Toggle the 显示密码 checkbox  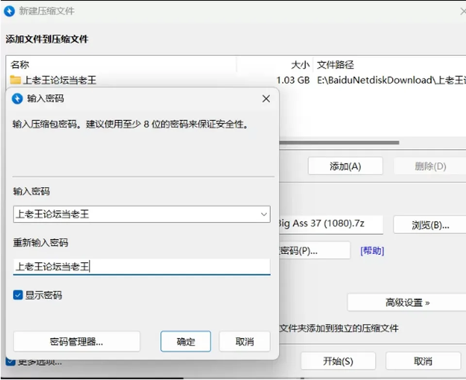point(18,295)
